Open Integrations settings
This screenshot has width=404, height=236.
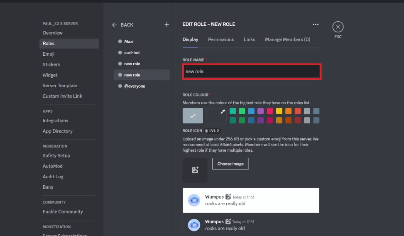tap(69, 121)
